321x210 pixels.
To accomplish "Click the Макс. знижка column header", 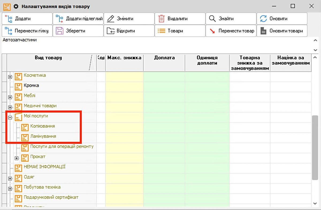I will tap(124, 58).
